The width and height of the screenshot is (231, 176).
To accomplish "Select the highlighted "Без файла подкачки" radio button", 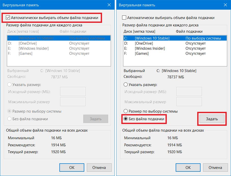I will pyautogui.click(x=125, y=119).
